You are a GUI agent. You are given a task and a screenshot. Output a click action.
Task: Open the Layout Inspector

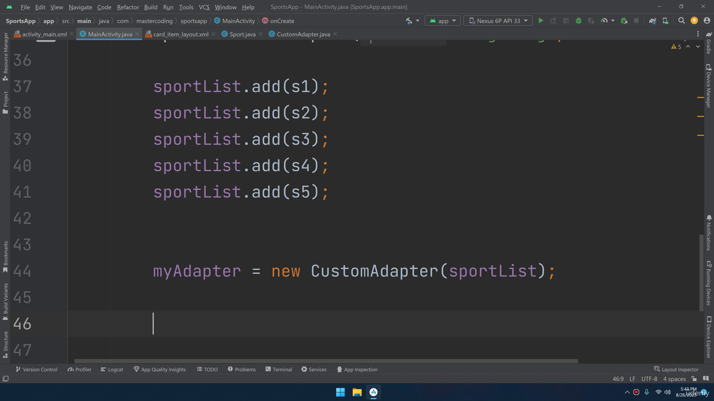[676, 369]
